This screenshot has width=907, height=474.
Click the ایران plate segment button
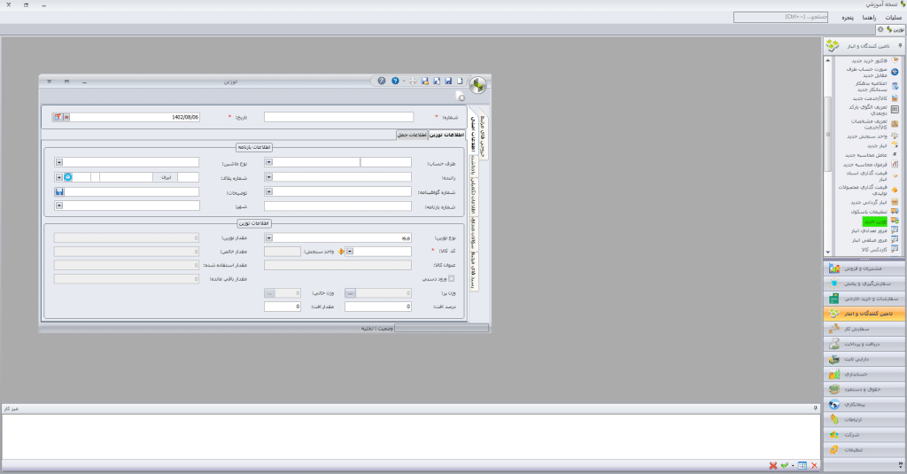166,177
